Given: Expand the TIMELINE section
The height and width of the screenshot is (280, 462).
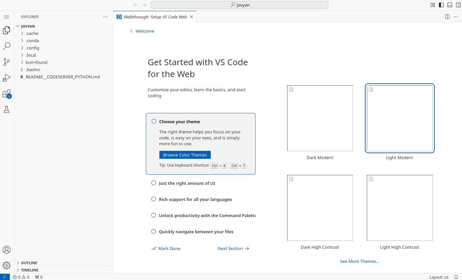Looking at the screenshot, I should point(64,270).
